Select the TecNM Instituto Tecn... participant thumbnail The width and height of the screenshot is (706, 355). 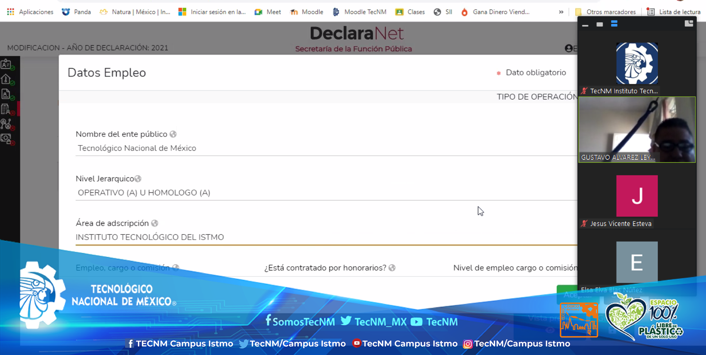(x=637, y=64)
